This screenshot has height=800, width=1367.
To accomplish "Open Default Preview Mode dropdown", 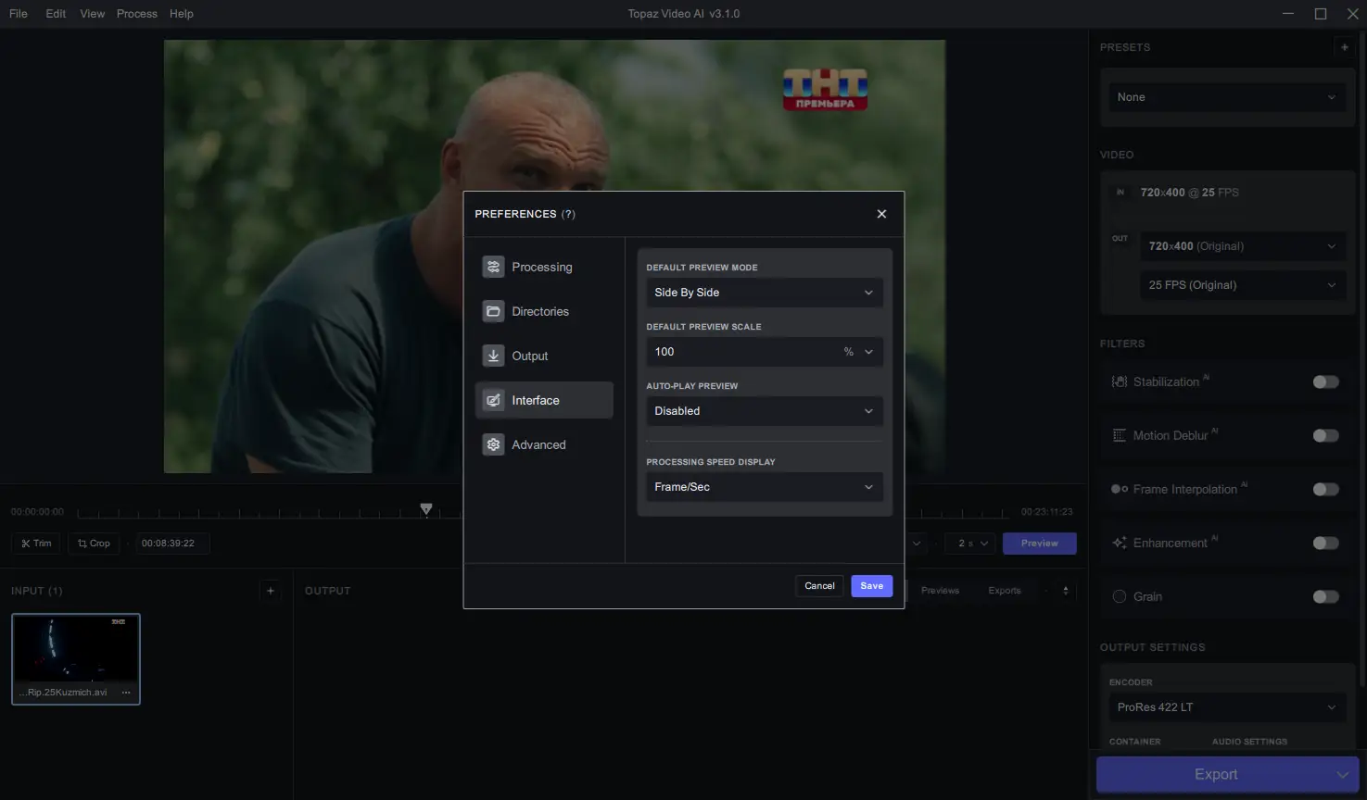I will point(765,293).
